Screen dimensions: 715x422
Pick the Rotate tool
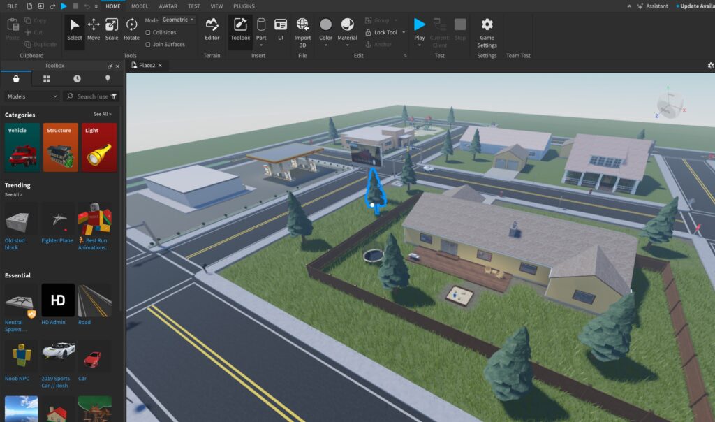[x=131, y=30]
